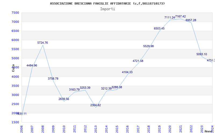Click the 2020 year axis label
This screenshot has height=134, width=215.
[x=170, y=129]
